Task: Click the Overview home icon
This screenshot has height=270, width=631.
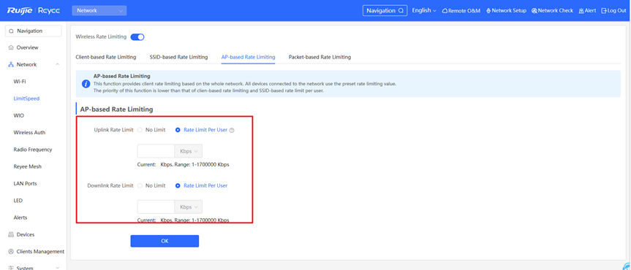Action: (11, 48)
